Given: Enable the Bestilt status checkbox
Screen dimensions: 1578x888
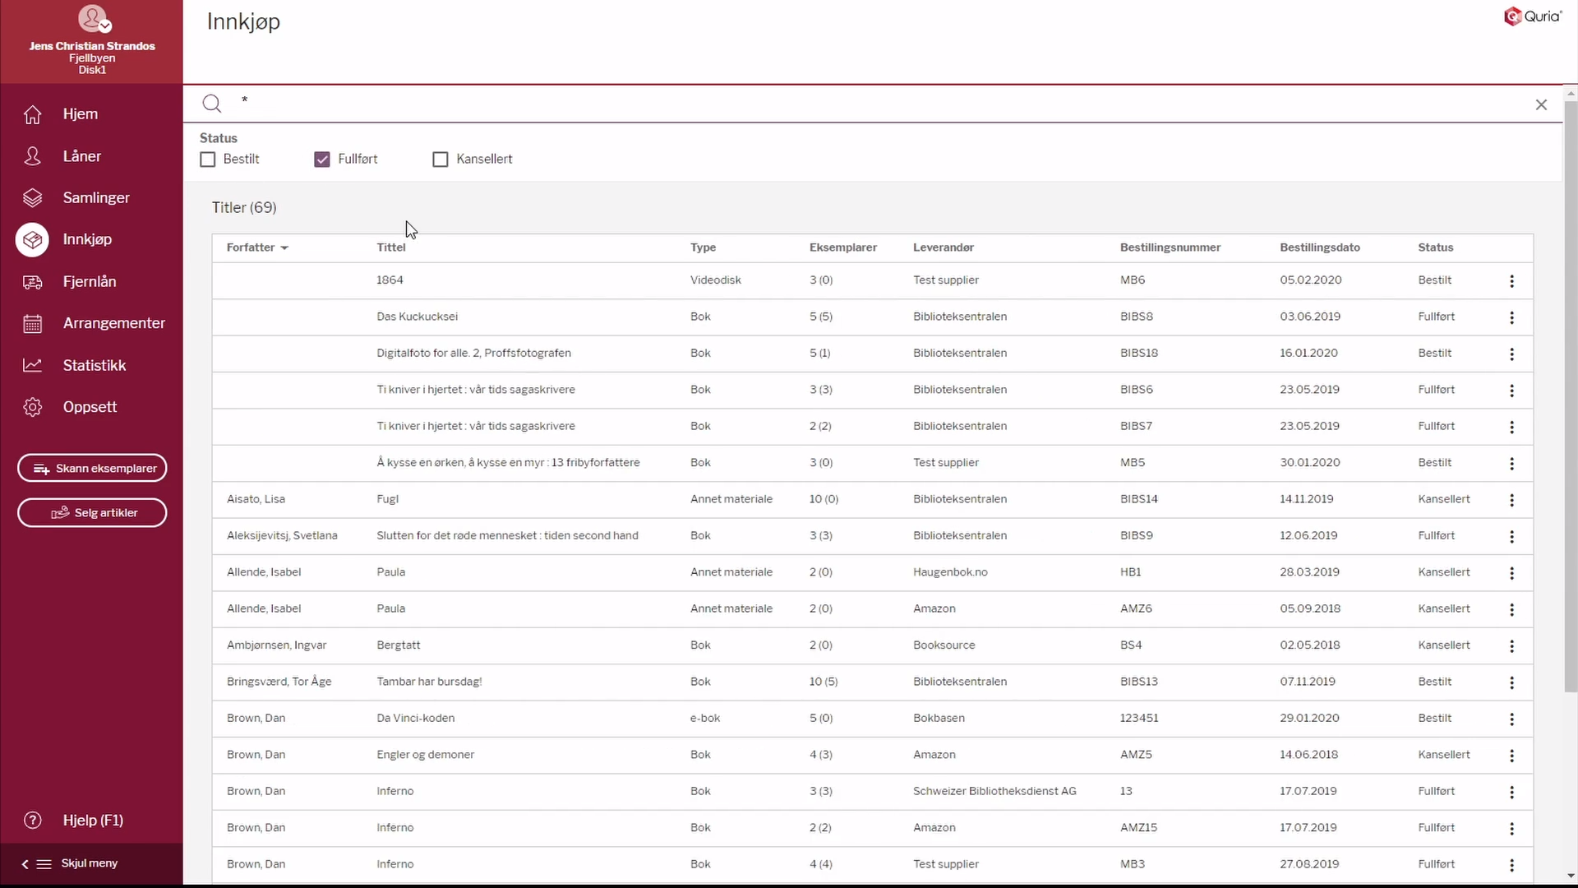Looking at the screenshot, I should (208, 160).
